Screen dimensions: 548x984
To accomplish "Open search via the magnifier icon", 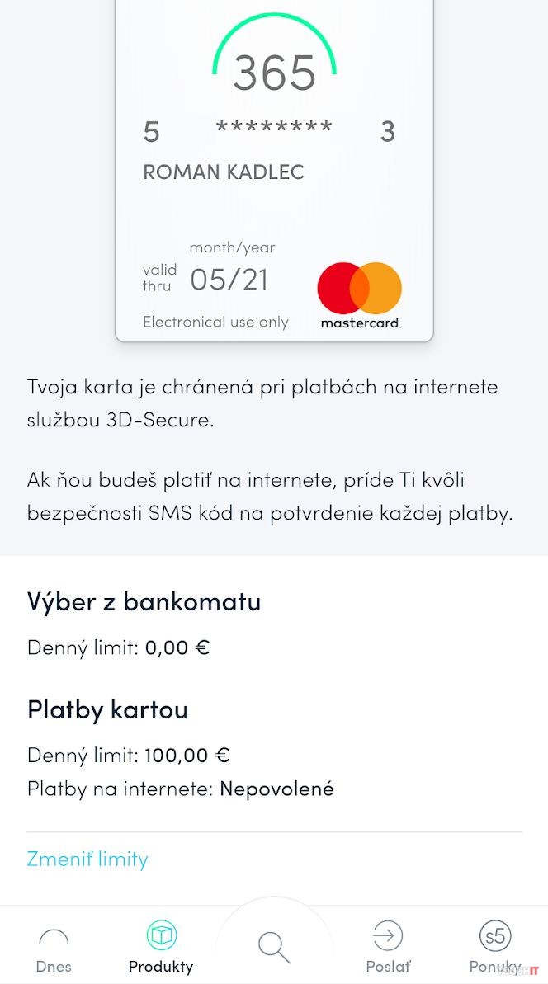I will pyautogui.click(x=274, y=945).
